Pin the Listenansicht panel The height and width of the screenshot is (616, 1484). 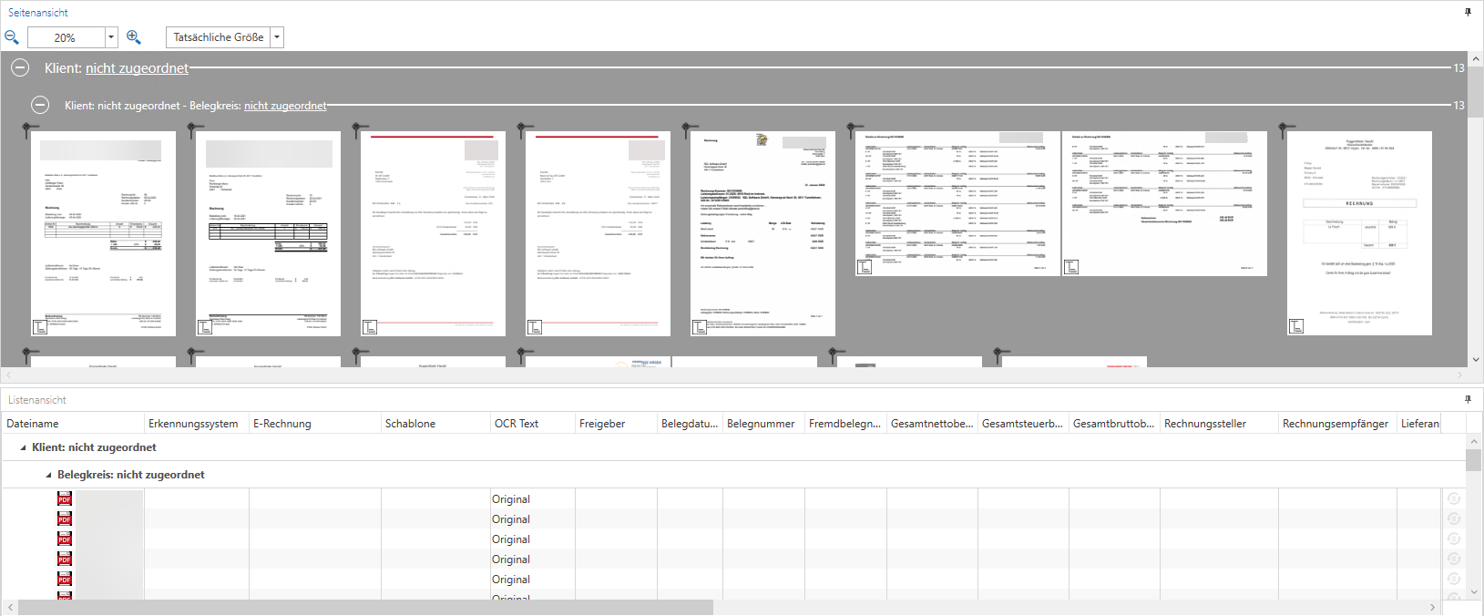tap(1468, 400)
